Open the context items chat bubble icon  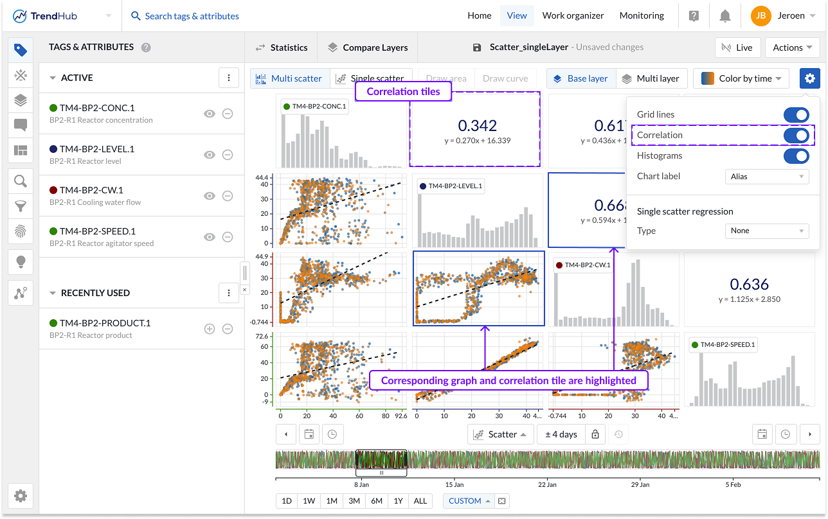pos(21,125)
